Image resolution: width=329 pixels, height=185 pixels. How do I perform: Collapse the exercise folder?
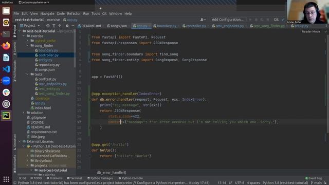[x=24, y=36]
